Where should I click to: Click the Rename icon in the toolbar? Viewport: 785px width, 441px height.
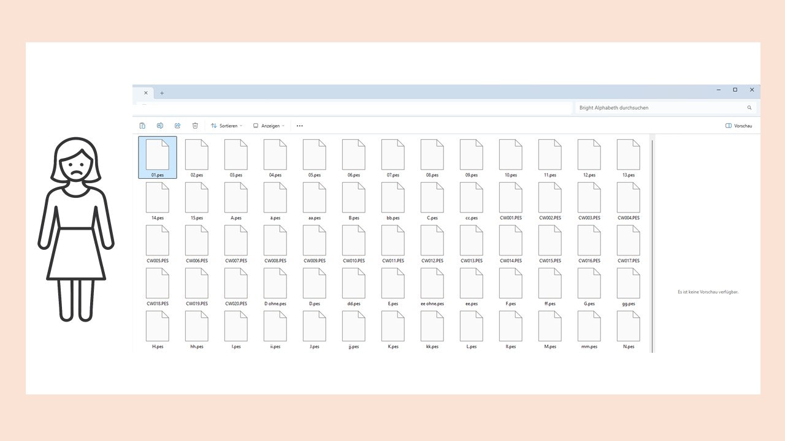coord(159,126)
